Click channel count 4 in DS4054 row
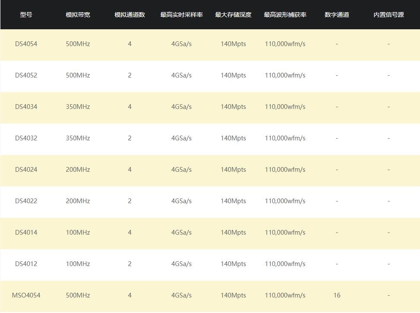This screenshot has width=420, height=313. tap(129, 44)
